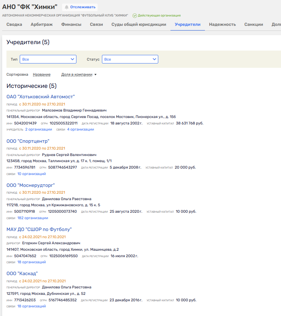The width and height of the screenshot is (281, 316).
Task: Open the Сводка tab
Action: coord(14,24)
